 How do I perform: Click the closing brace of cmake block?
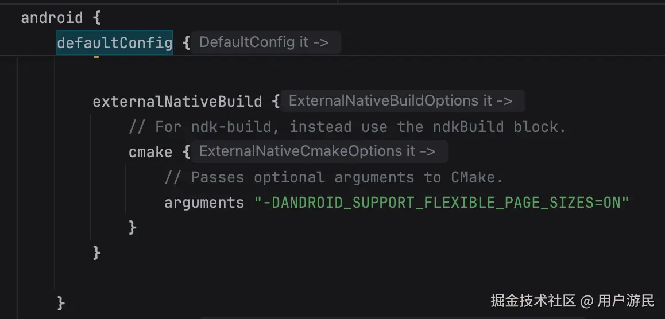point(132,227)
